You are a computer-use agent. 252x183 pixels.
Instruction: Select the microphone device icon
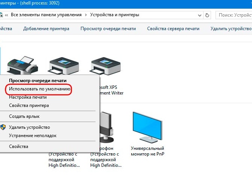(x=106, y=127)
